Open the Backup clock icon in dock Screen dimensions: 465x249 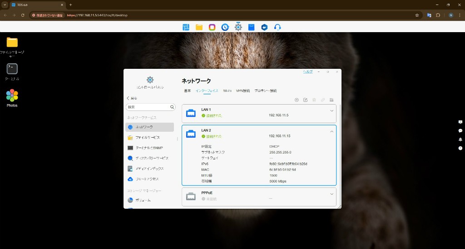tap(225, 27)
